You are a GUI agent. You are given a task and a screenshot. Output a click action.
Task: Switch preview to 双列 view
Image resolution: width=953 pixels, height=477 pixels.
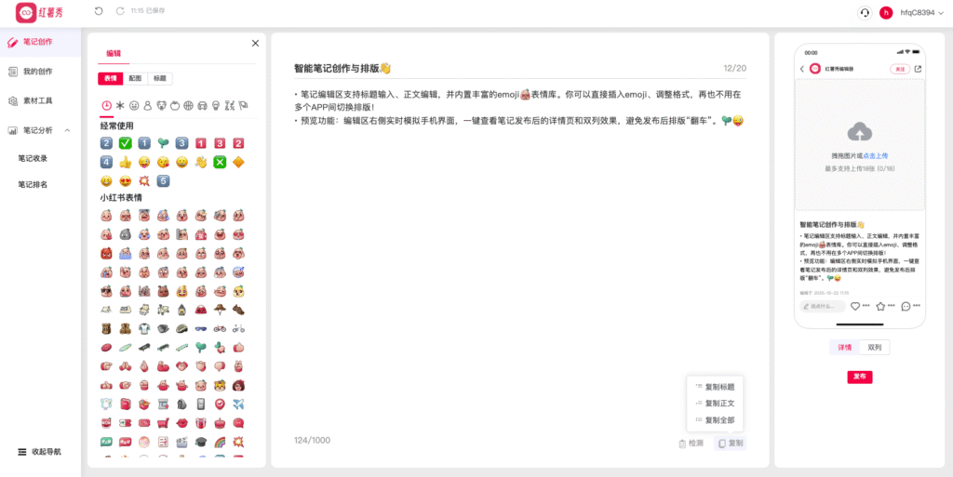tap(874, 348)
